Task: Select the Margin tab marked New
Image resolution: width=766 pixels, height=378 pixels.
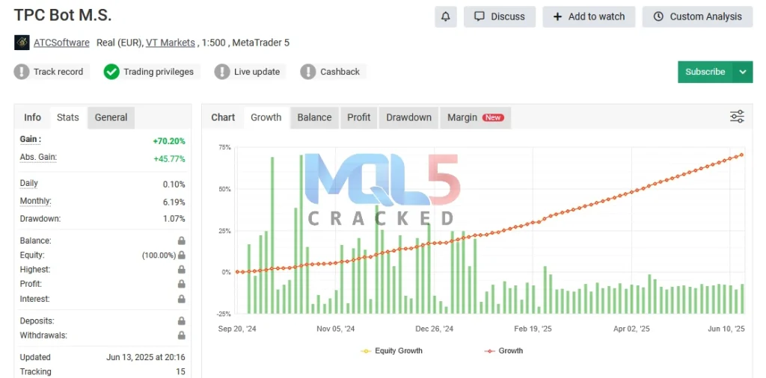Action: coord(475,117)
